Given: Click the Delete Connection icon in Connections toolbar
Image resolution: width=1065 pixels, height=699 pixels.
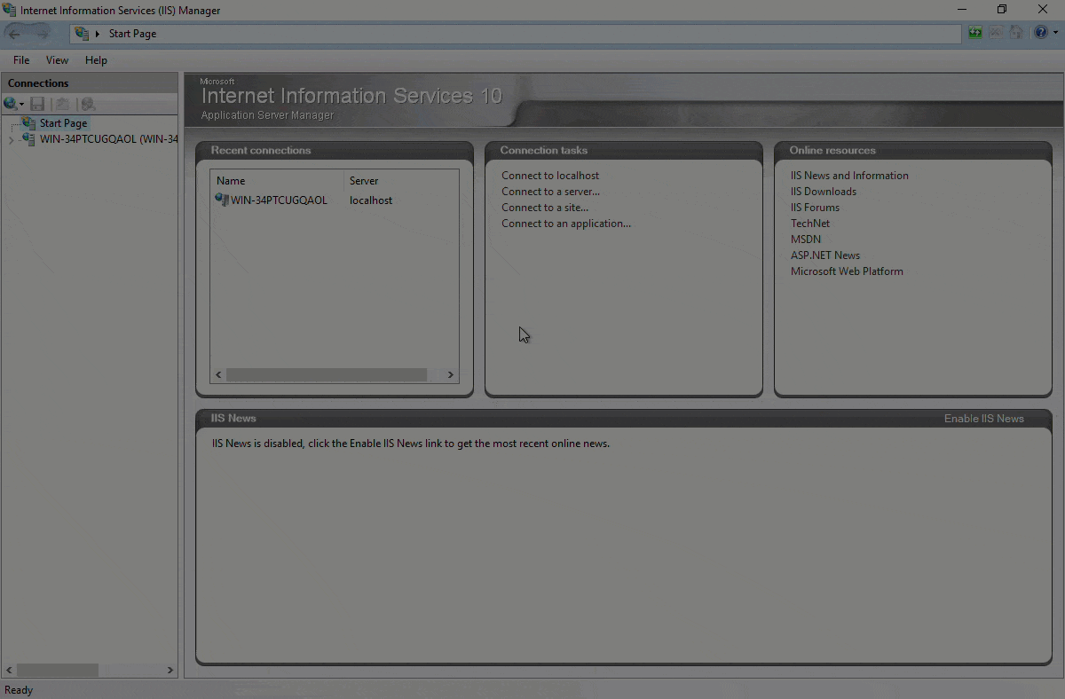Looking at the screenshot, I should tap(88, 104).
